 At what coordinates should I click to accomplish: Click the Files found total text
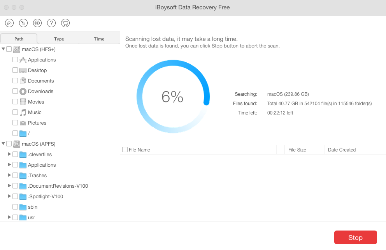(x=319, y=104)
